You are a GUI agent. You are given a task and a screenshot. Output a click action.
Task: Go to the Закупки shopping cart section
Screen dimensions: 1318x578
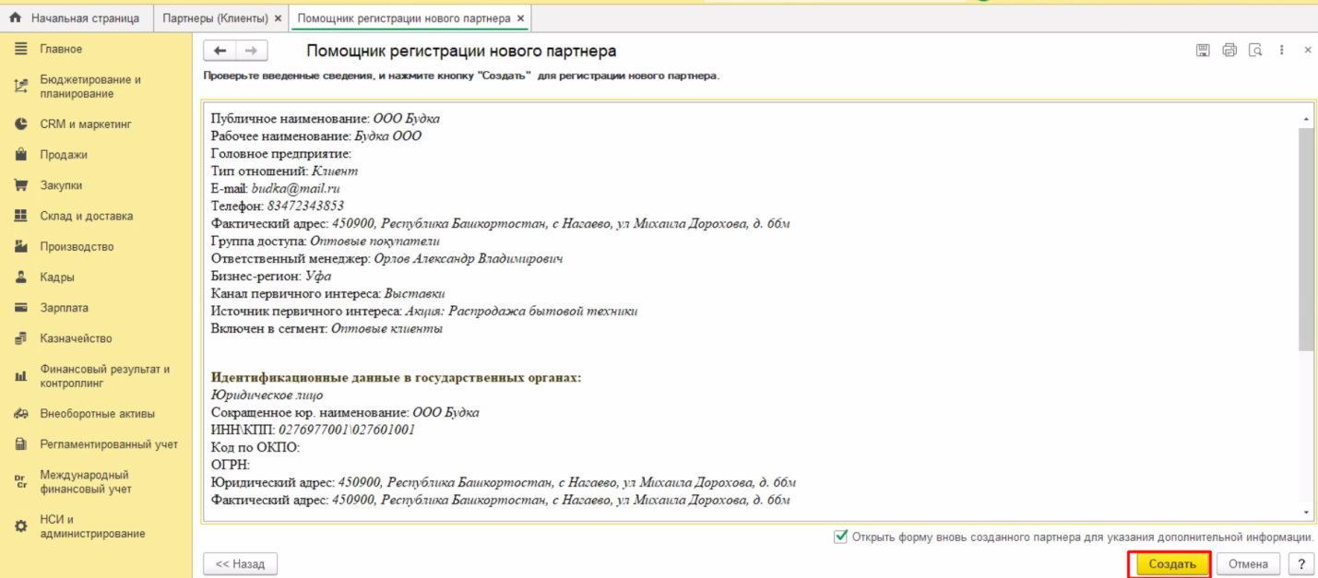(x=61, y=185)
